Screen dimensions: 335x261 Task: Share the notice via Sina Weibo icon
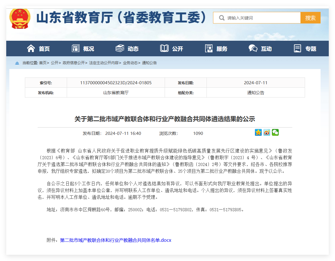coord(267,132)
